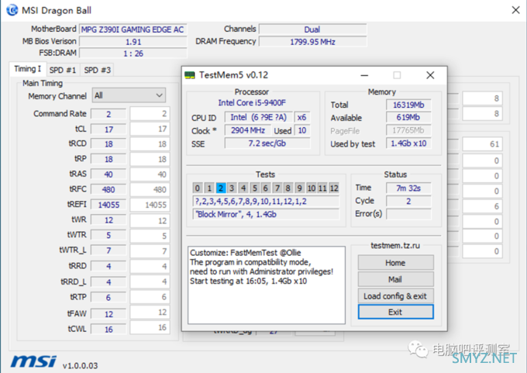This screenshot has width=527, height=373.
Task: Switch to the Timing I tab
Action: pos(28,69)
